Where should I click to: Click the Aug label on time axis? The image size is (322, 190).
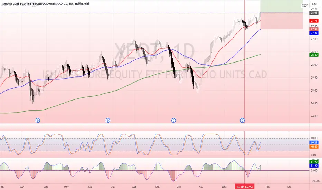(x=134, y=187)
